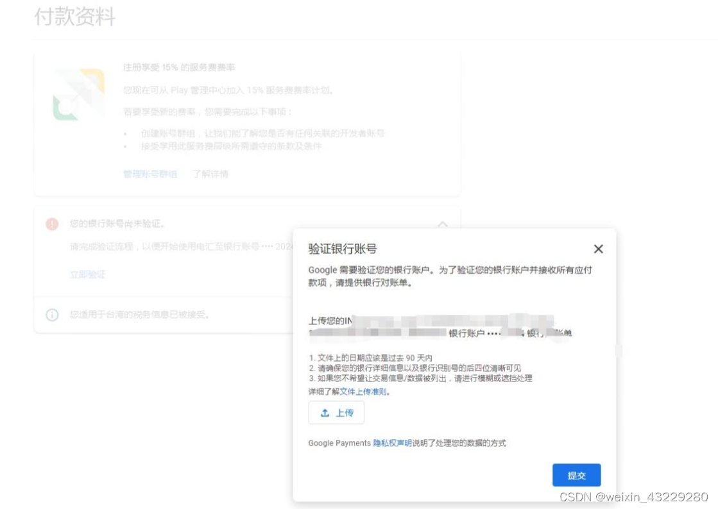This screenshot has width=718, height=509.
Task: Open the 管理账号群组 link
Action: click(x=150, y=174)
